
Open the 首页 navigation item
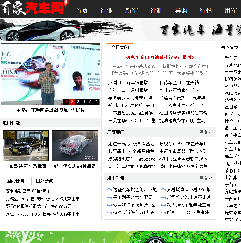(x=82, y=11)
